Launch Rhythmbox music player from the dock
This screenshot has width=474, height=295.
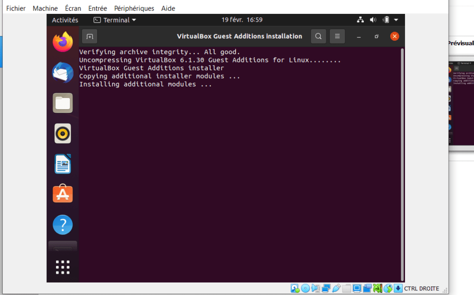coord(62,134)
